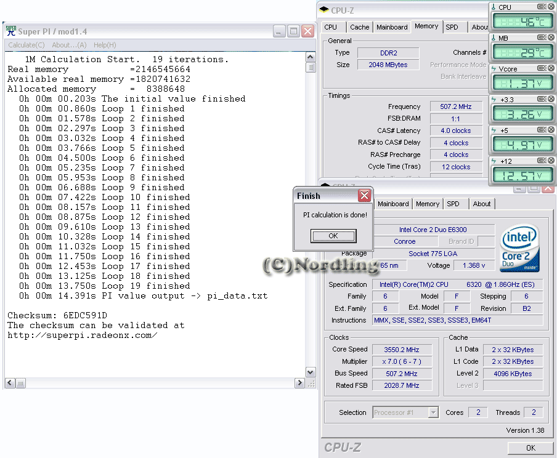The image size is (557, 458).
Task: Open settings icon on MB temperature monitor
Action: tap(542, 38)
